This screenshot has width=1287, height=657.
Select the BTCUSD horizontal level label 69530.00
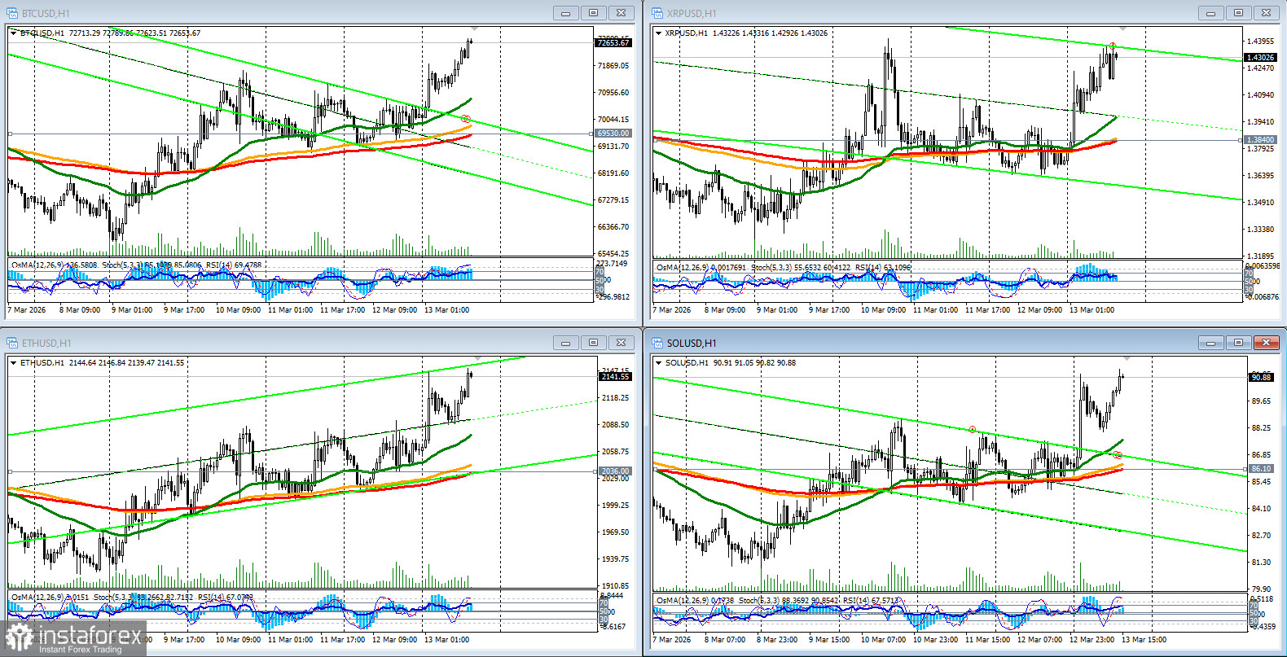click(x=613, y=134)
